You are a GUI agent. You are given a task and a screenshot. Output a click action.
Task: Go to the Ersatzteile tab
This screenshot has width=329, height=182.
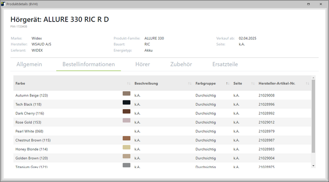click(x=225, y=64)
